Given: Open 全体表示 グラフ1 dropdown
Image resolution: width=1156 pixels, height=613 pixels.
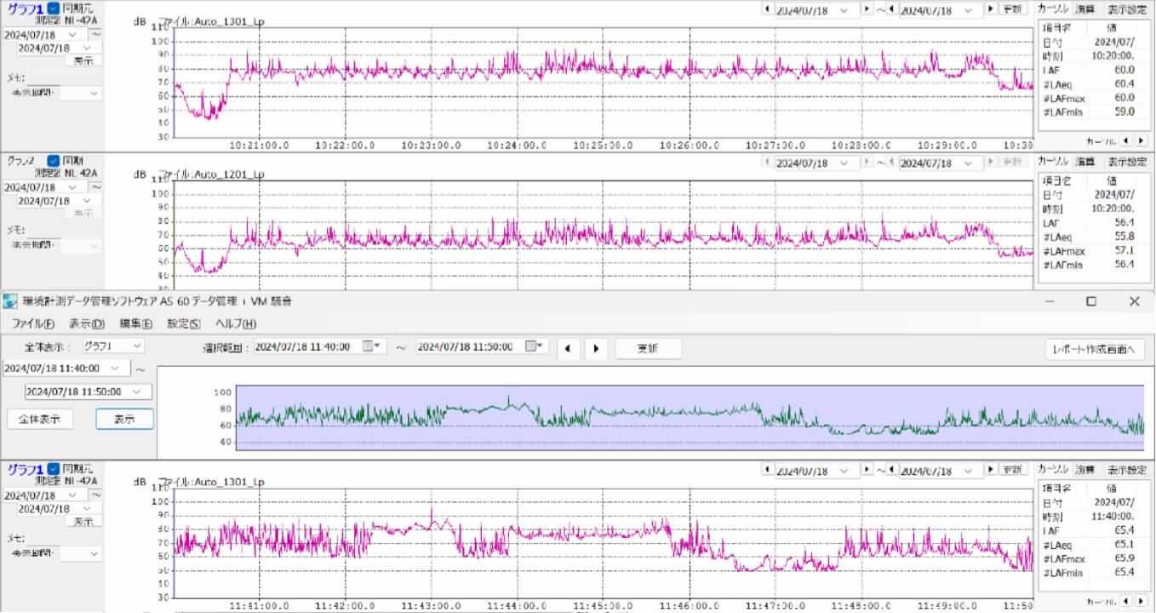Looking at the screenshot, I should coord(136,346).
